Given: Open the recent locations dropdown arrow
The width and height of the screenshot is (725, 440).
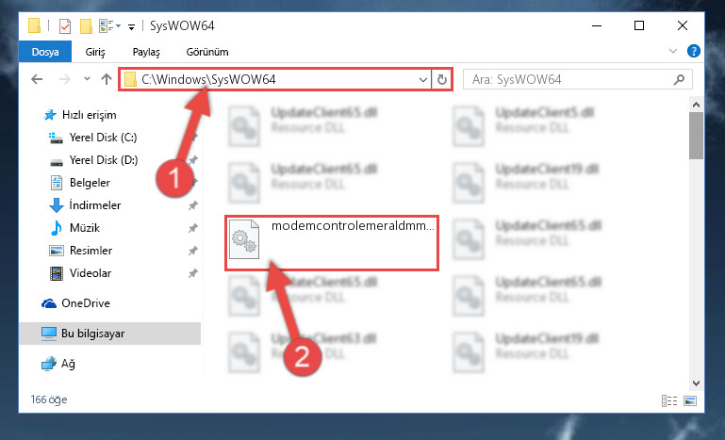Looking at the screenshot, I should pos(87,79).
